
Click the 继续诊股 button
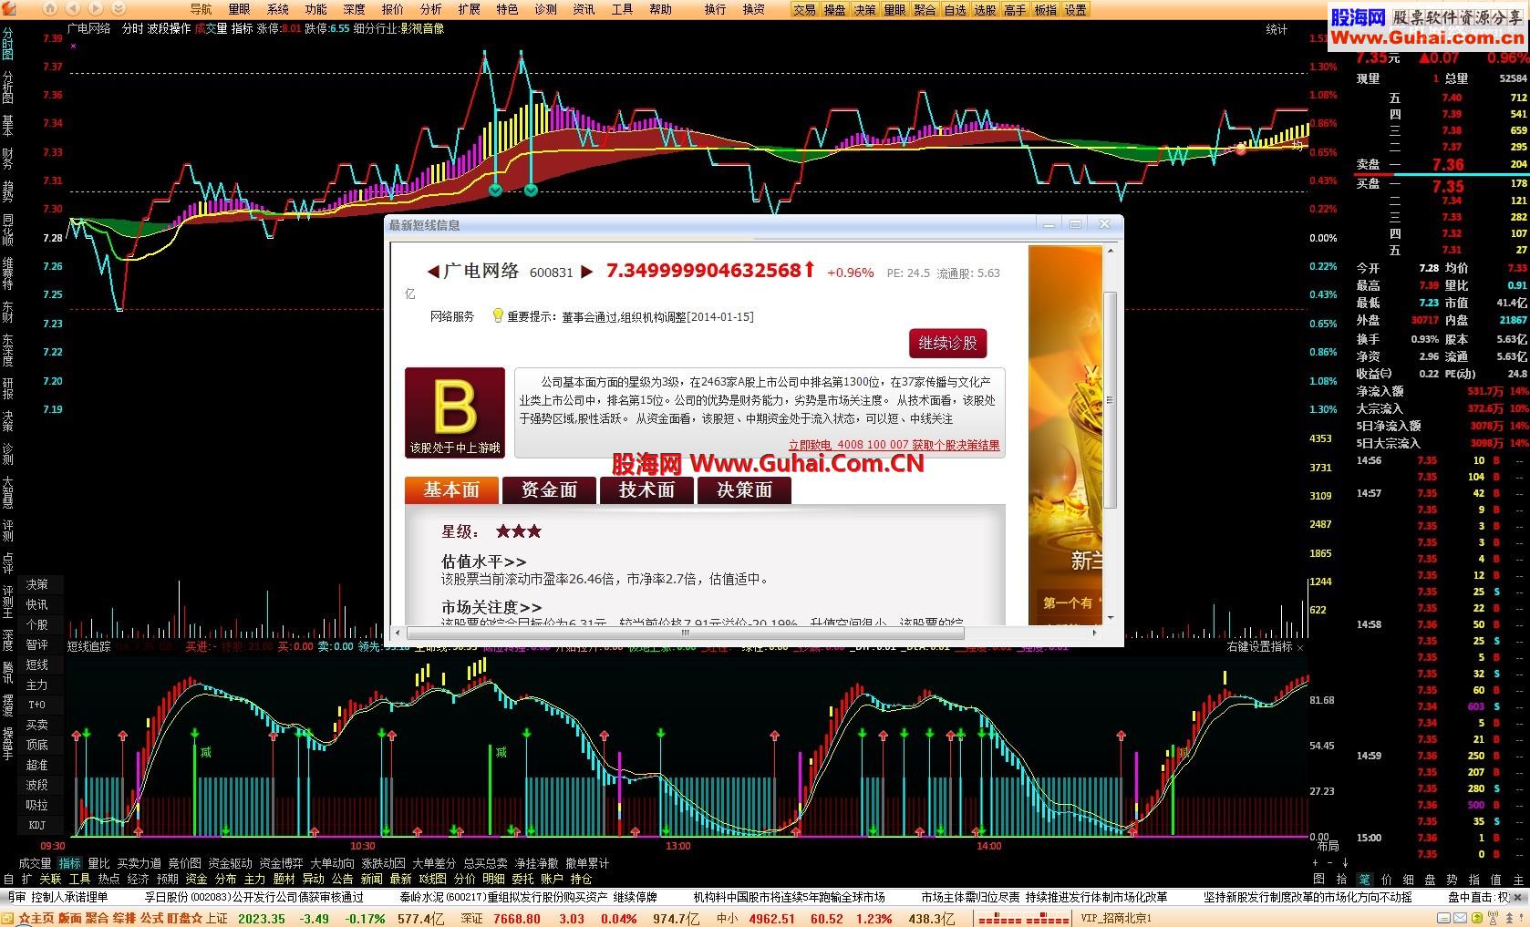[947, 343]
